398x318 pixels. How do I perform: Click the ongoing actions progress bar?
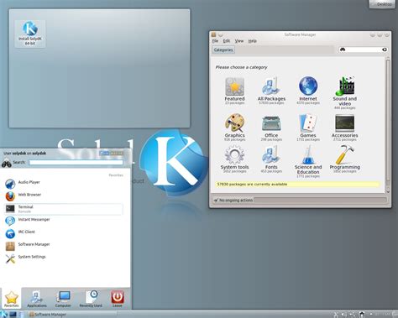click(320, 200)
